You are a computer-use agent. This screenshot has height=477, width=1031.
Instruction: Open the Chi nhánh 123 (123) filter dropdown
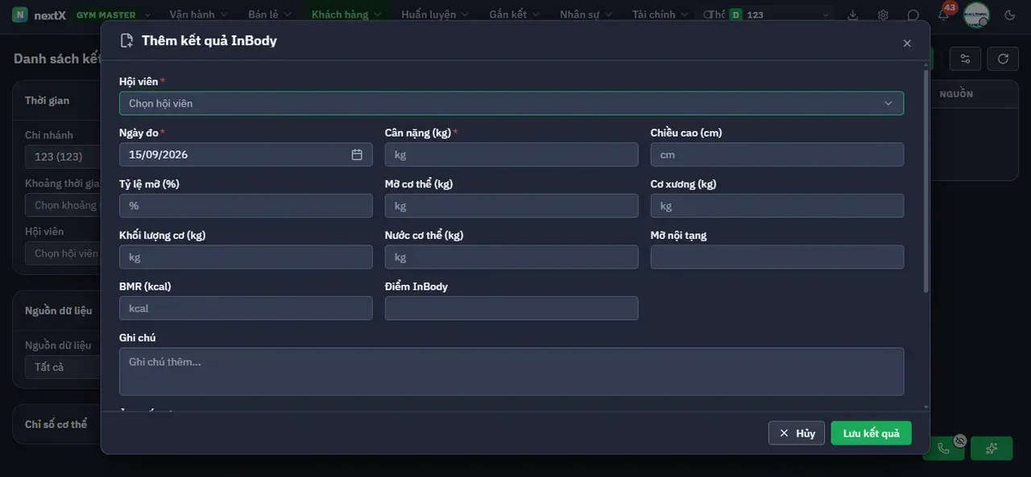[x=63, y=156]
